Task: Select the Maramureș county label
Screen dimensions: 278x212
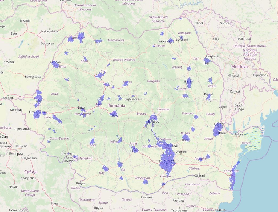Action: pos(116,40)
